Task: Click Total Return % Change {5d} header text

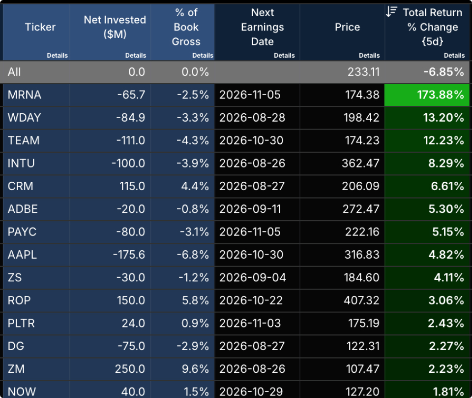Action: click(x=433, y=27)
